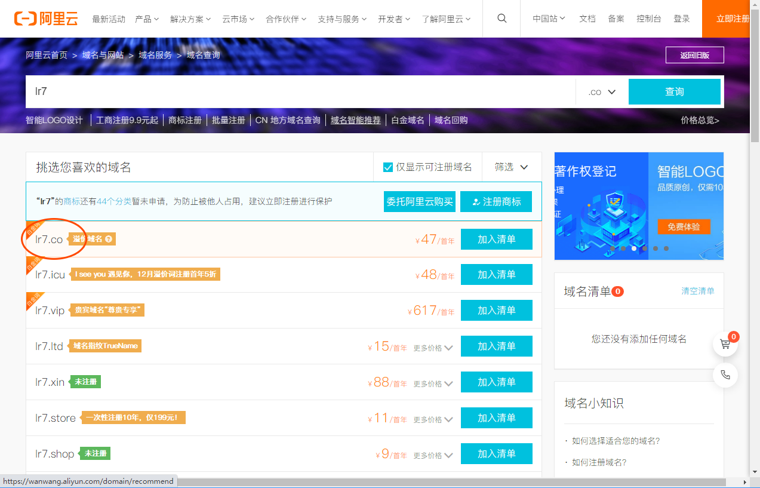Open the search magnifier icon
Image resolution: width=760 pixels, height=488 pixels.
click(502, 19)
